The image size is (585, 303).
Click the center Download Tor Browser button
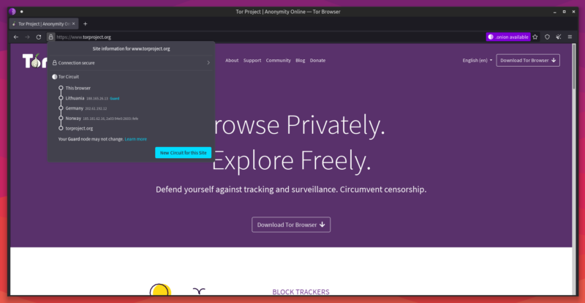tap(291, 225)
